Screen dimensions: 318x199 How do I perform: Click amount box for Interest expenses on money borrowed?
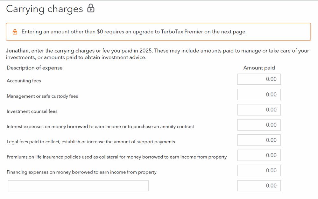(x=259, y=125)
